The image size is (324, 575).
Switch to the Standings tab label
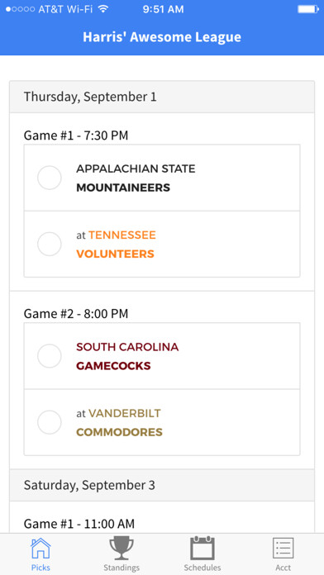point(121,568)
